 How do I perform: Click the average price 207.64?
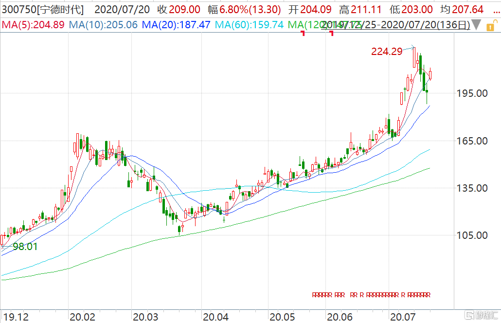(x=468, y=10)
